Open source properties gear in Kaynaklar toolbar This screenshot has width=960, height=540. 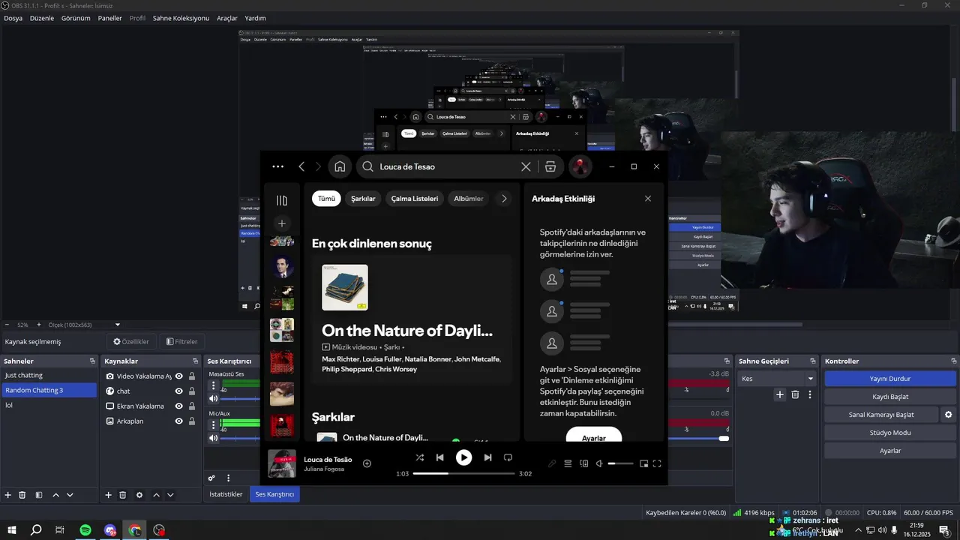139,495
